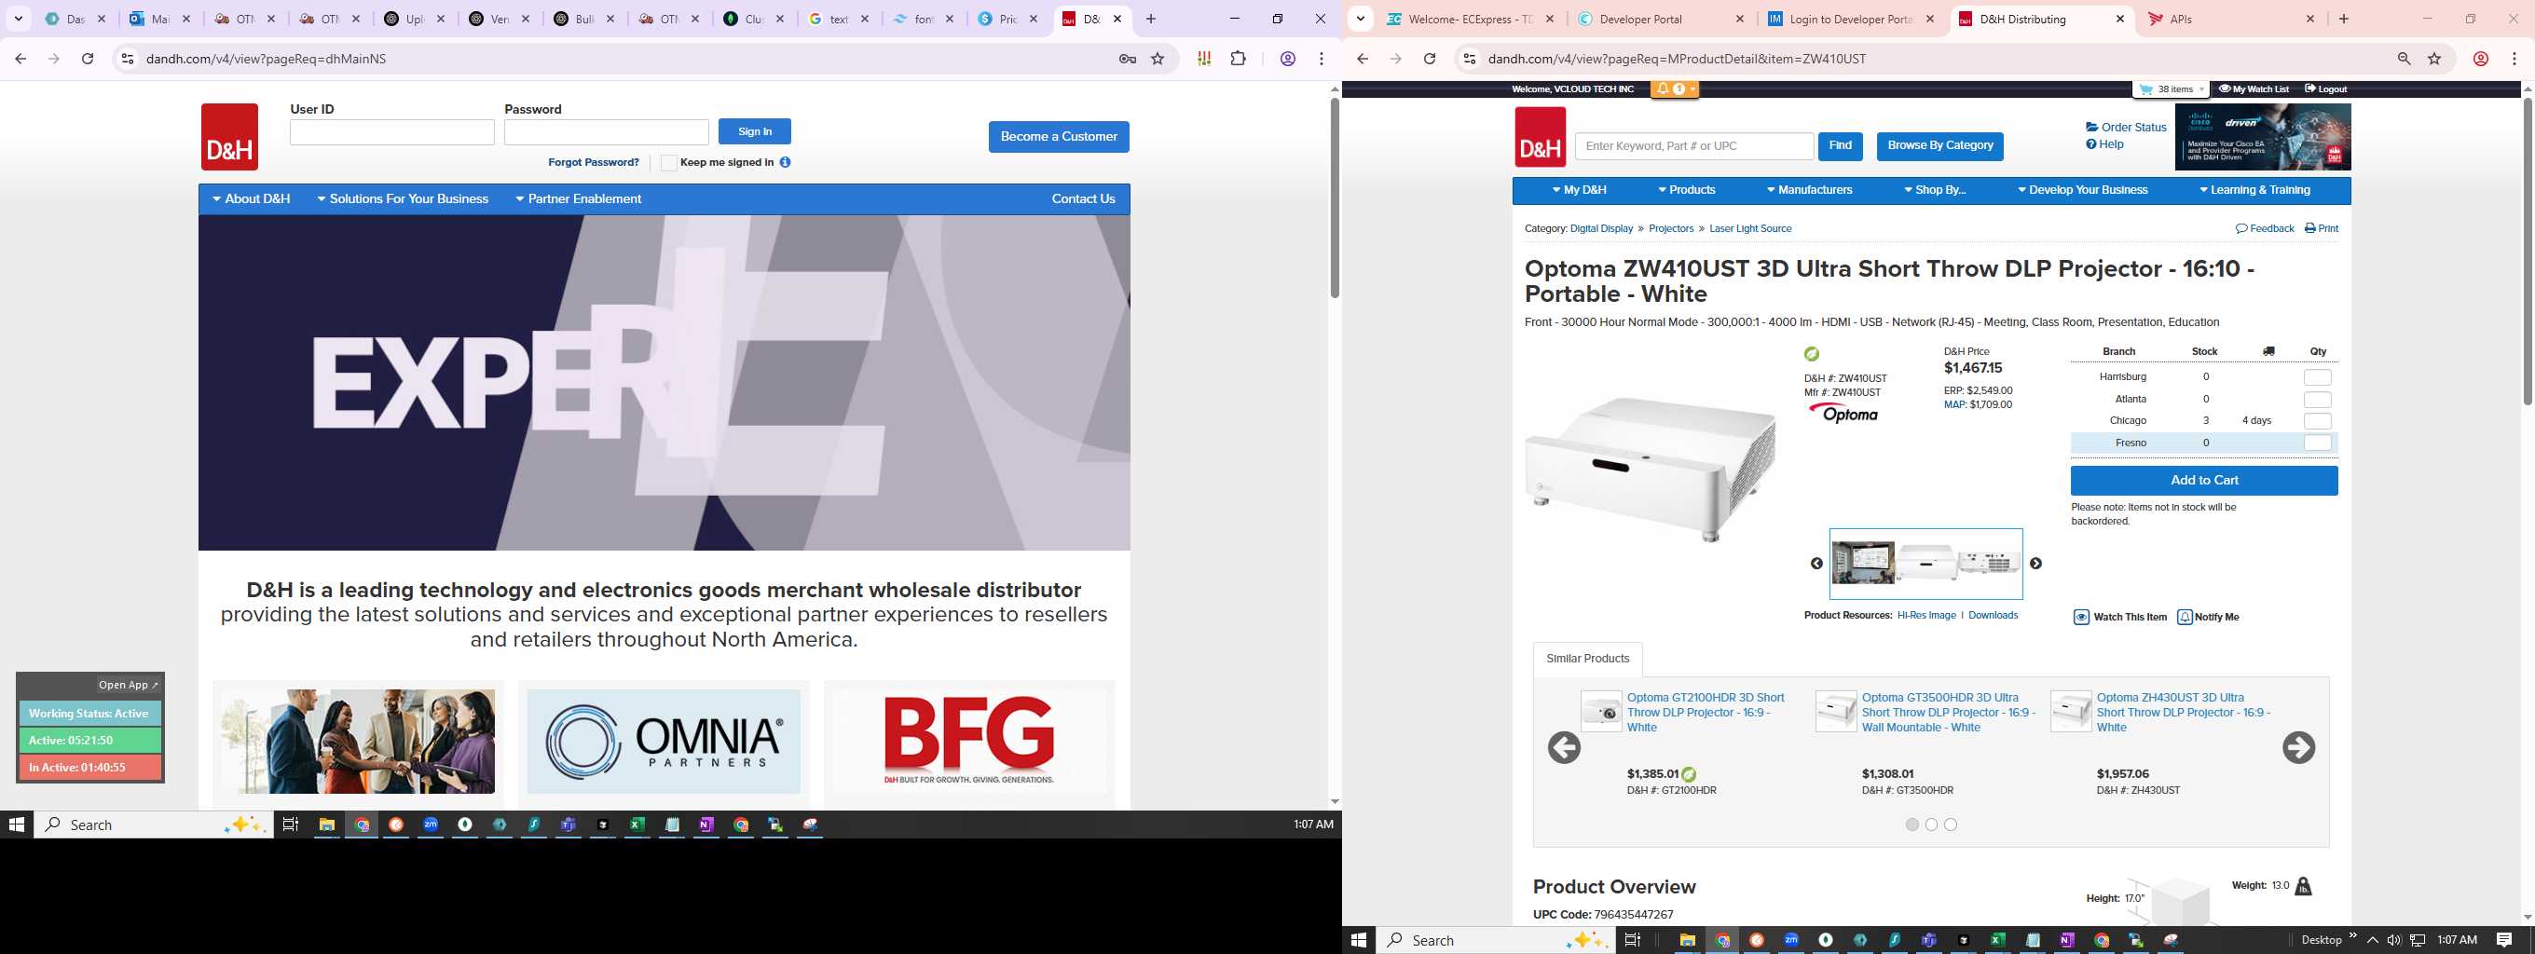
Task: Click the Browse By Category button
Action: (x=1939, y=145)
